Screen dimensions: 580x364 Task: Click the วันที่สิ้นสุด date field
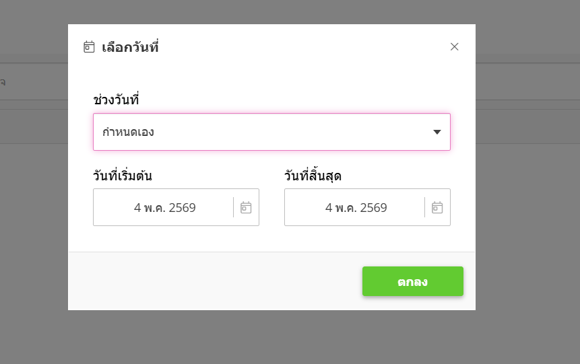click(x=367, y=207)
